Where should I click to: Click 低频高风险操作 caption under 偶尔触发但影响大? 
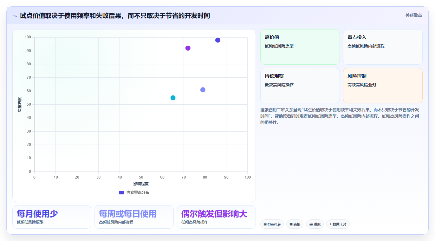tap(195, 222)
